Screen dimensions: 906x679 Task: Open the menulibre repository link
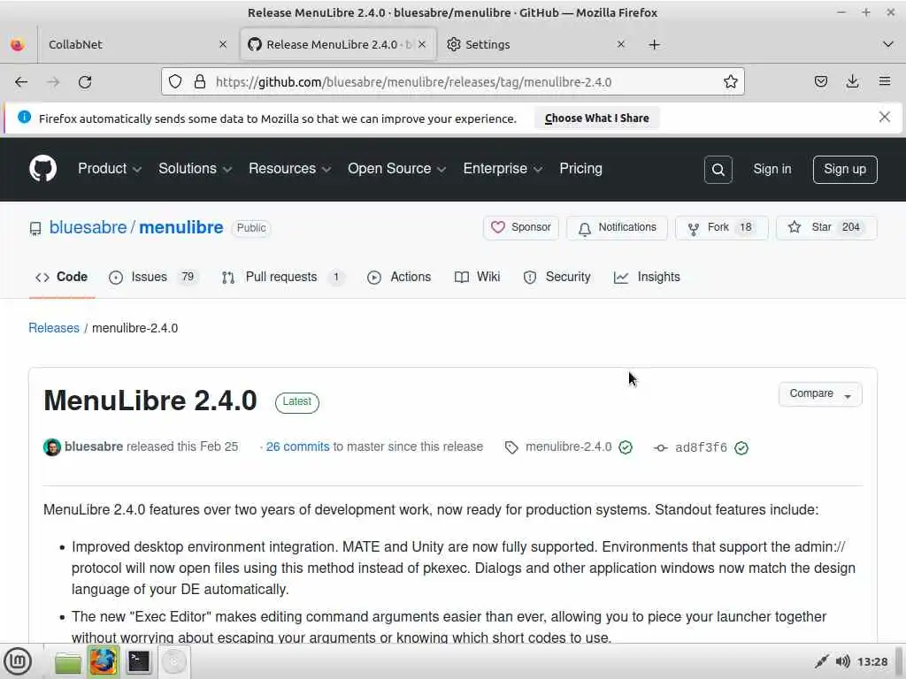[x=180, y=227]
